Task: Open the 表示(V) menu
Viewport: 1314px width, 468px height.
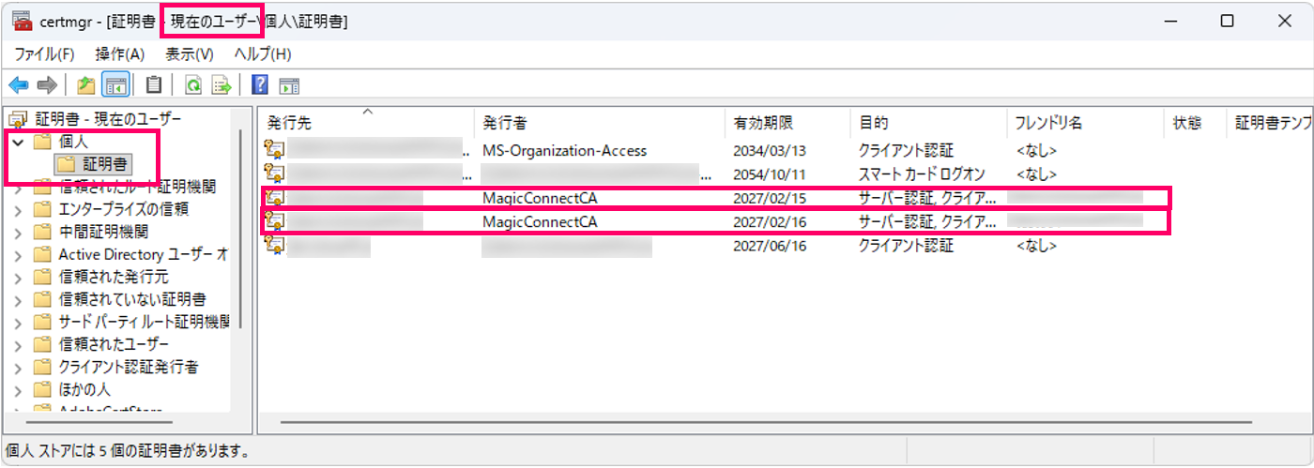Action: pos(191,54)
